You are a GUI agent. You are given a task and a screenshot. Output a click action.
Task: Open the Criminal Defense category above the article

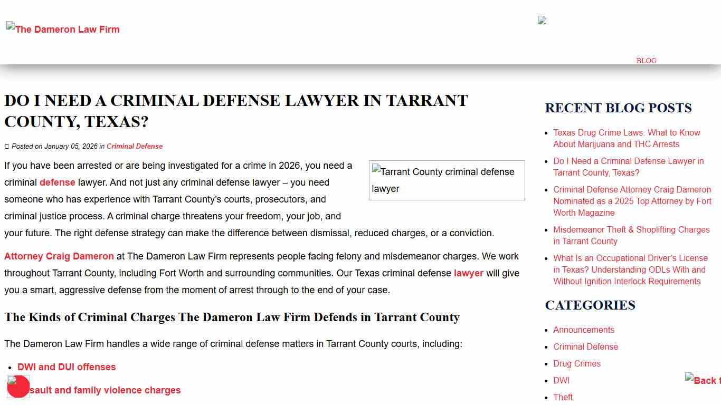pyautogui.click(x=135, y=146)
